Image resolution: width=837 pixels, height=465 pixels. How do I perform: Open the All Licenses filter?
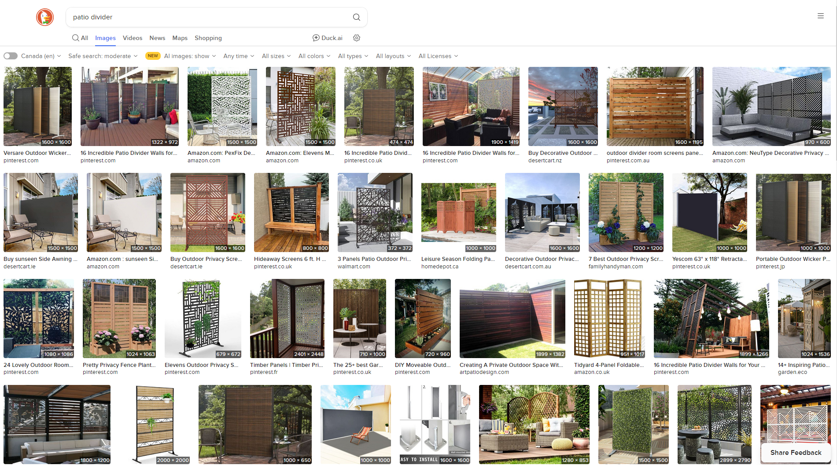438,56
